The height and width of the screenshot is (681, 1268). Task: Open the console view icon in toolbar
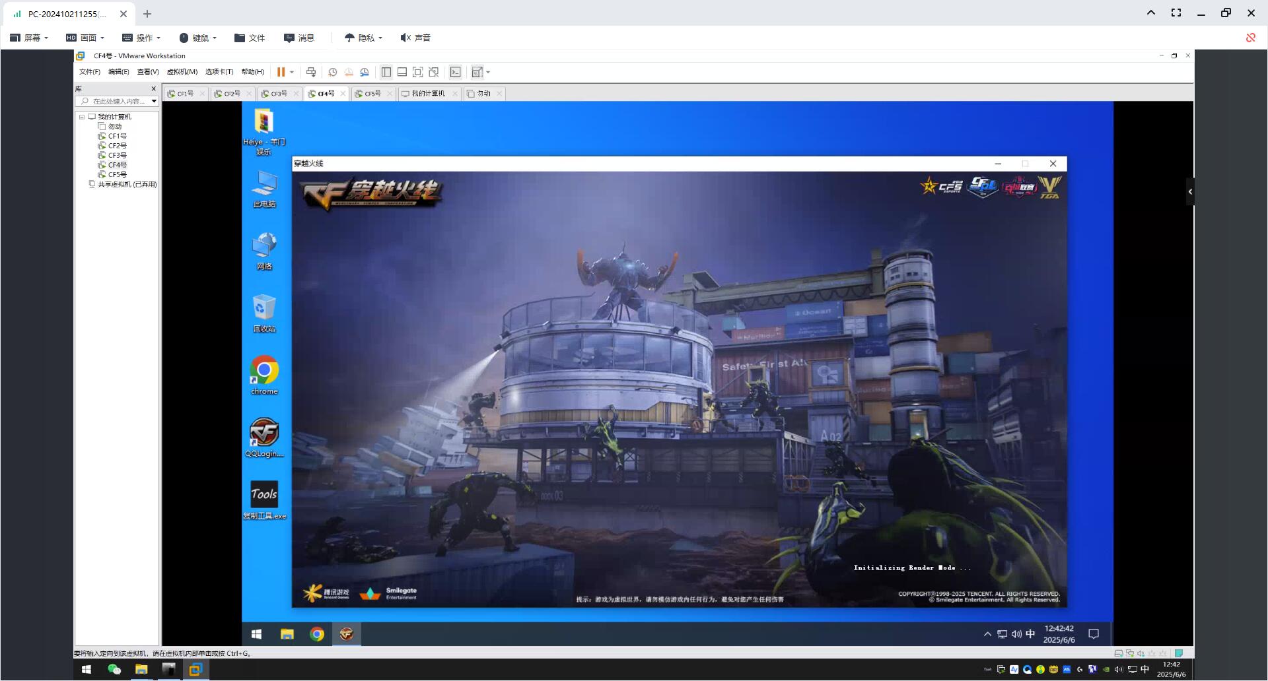[x=456, y=72]
